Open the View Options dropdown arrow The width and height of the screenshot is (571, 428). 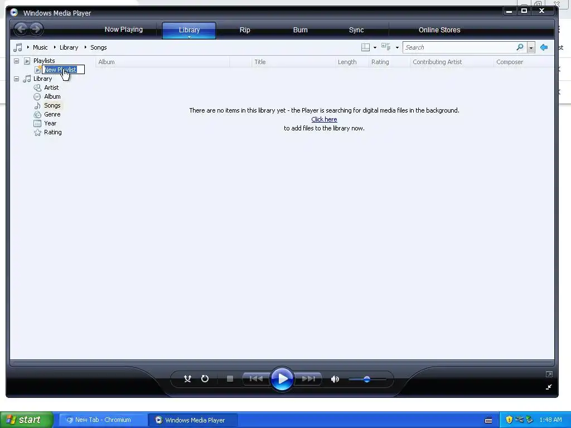click(397, 48)
